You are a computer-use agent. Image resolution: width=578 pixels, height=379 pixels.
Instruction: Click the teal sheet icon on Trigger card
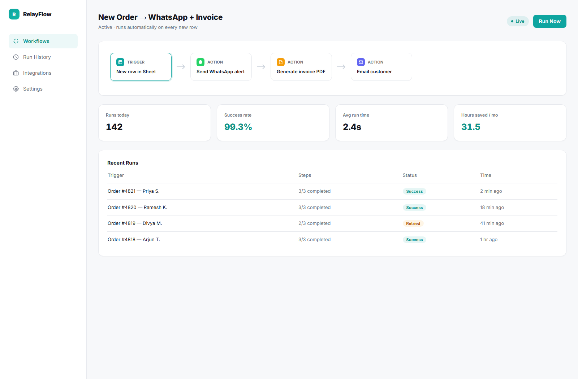(120, 62)
